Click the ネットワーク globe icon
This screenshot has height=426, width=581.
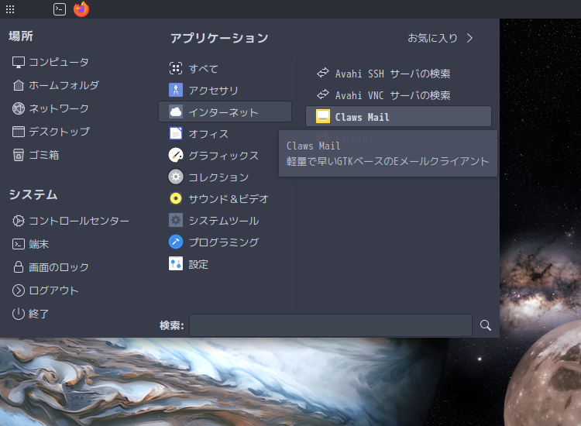pyautogui.click(x=19, y=108)
